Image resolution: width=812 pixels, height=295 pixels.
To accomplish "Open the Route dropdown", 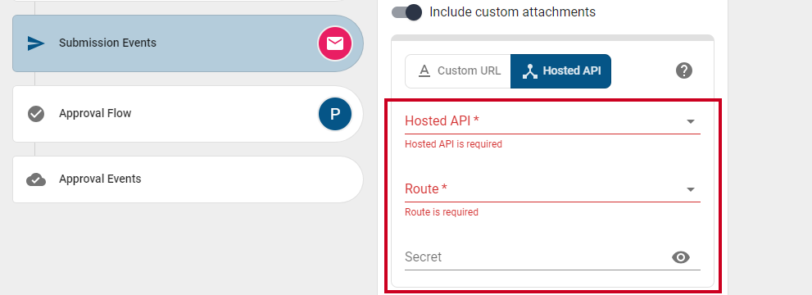I will tap(552, 189).
